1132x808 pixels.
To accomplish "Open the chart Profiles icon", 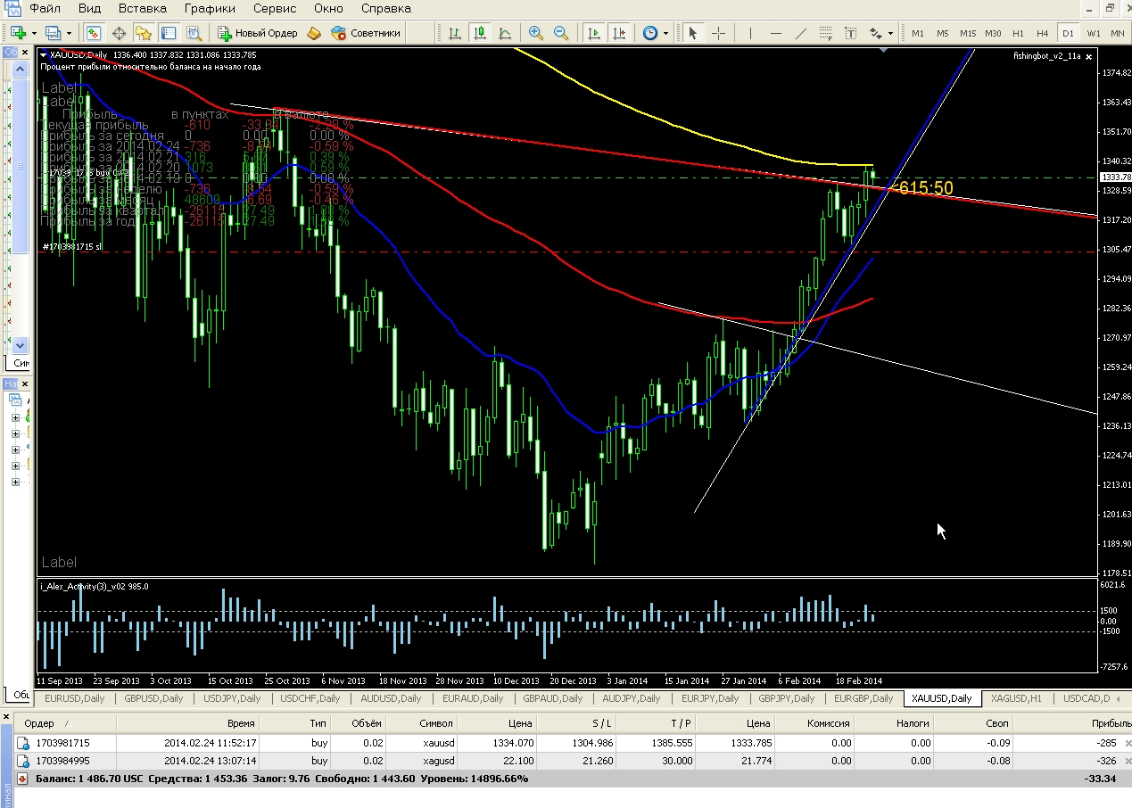I will click(x=53, y=33).
